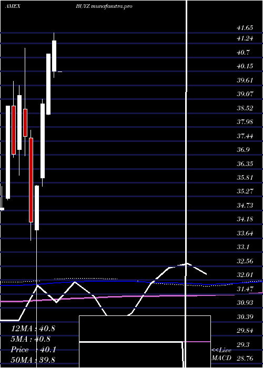The height and width of the screenshot is (368, 263).
Task: Click the 33.64 price axis label
Action: [x=245, y=233]
